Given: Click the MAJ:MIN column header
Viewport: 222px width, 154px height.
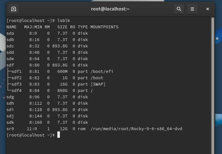Looking at the screenshot, I should click(33, 27).
